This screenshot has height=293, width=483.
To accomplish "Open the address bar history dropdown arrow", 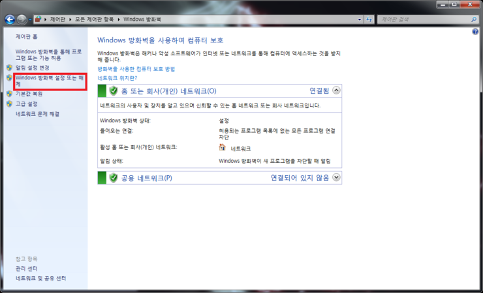I will pos(360,20).
